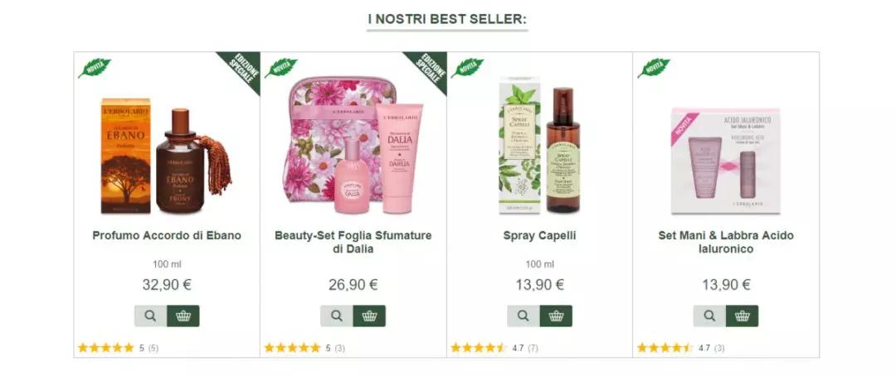
Task: Click the Acido Ialuronico set product image
Action: 726,161
